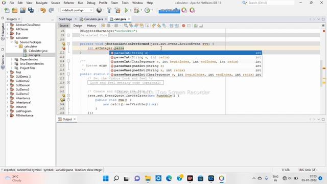Click the Search input field
Screen dimensions: 327x184
click(x=271, y=3)
